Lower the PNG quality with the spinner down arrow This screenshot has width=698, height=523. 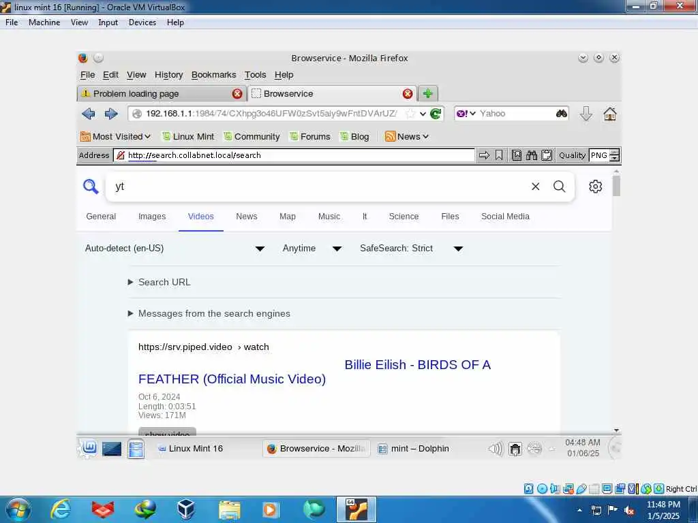tap(615, 158)
